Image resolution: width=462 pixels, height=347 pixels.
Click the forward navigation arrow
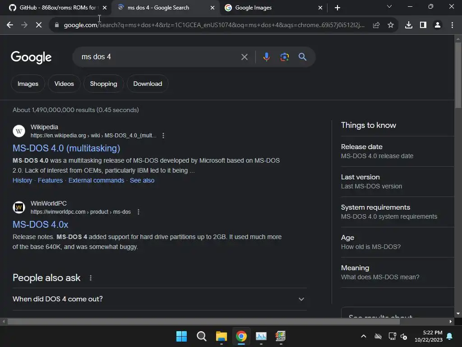point(24,25)
